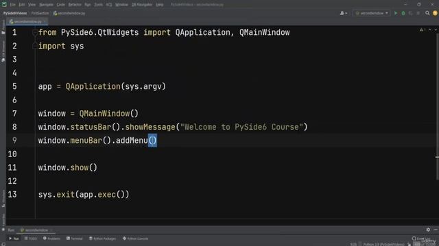Image resolution: width=439 pixels, height=246 pixels.
Task: Open Favorites sidebar tool button
Action: coord(3,222)
